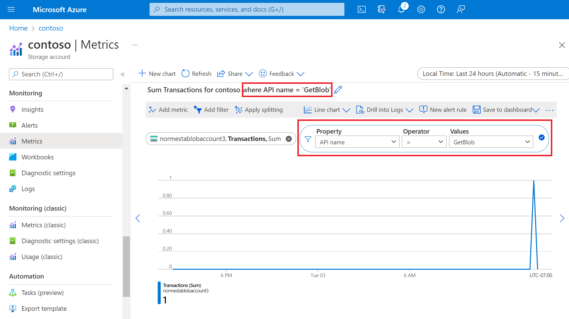Click the chart title text
The width and height of the screenshot is (569, 319).
tap(239, 90)
